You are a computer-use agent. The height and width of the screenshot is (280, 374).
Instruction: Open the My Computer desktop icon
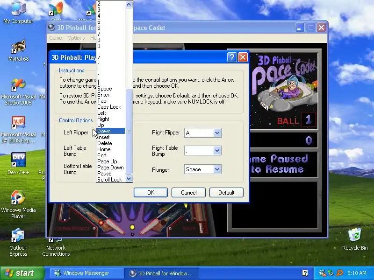[x=18, y=12]
